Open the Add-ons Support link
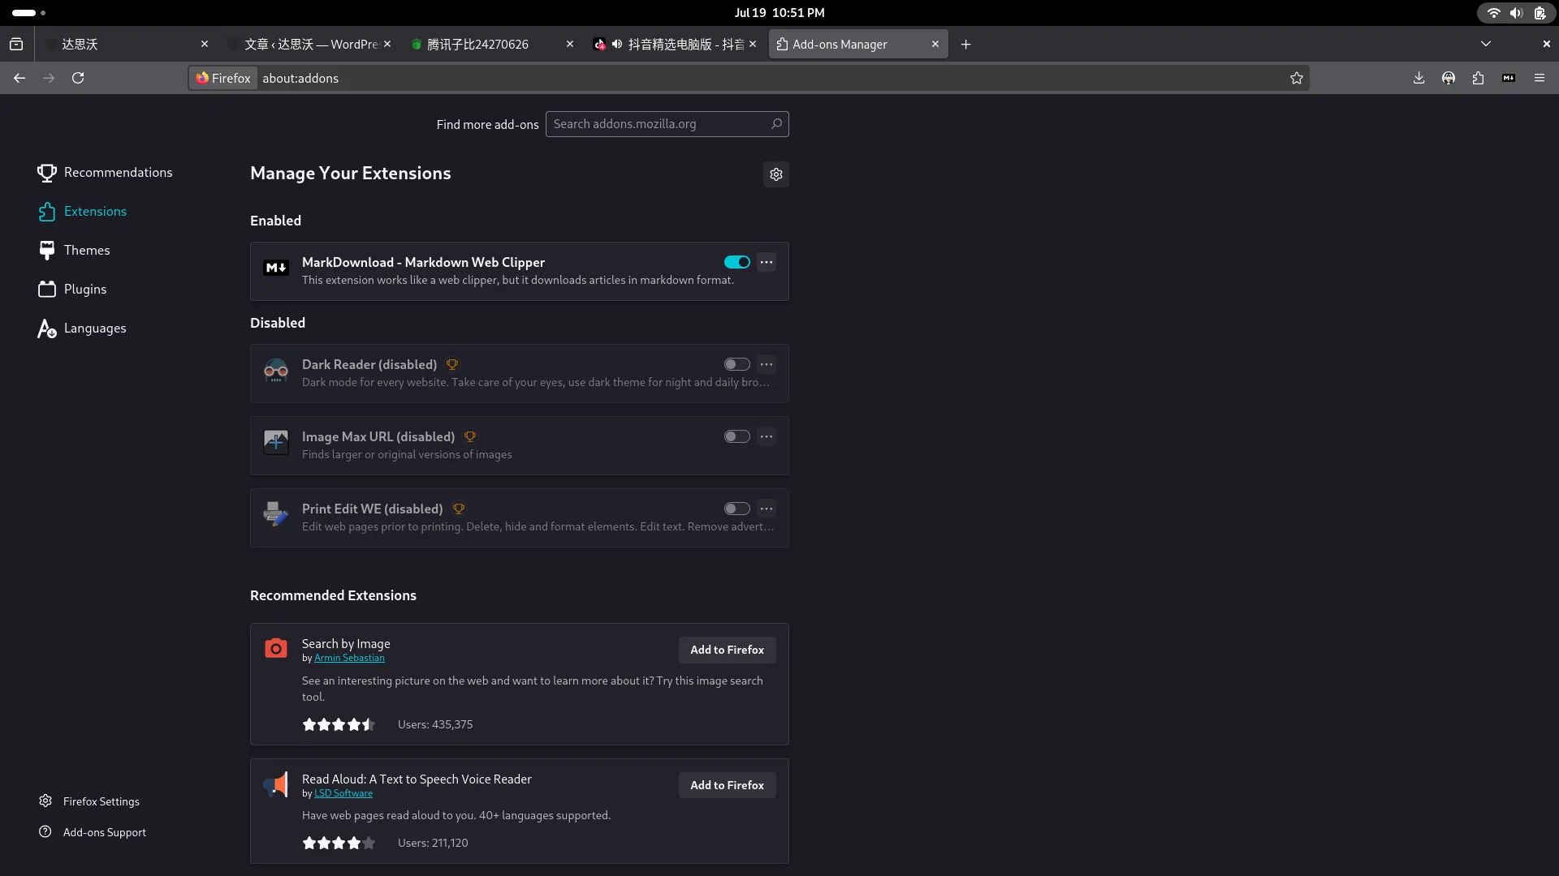Viewport: 1559px width, 876px height. (x=93, y=832)
